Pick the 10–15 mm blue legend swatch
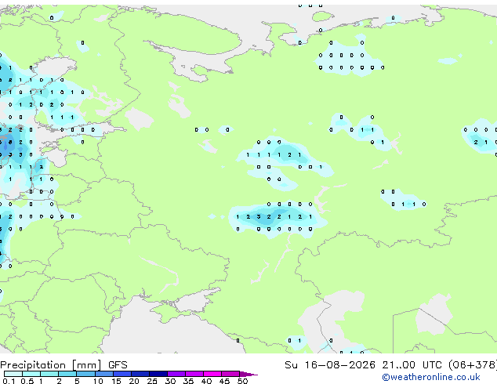This screenshot has width=497, height=384. (104, 374)
